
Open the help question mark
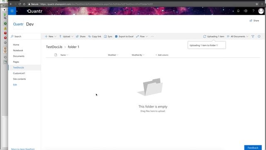pyautogui.click(x=253, y=11)
